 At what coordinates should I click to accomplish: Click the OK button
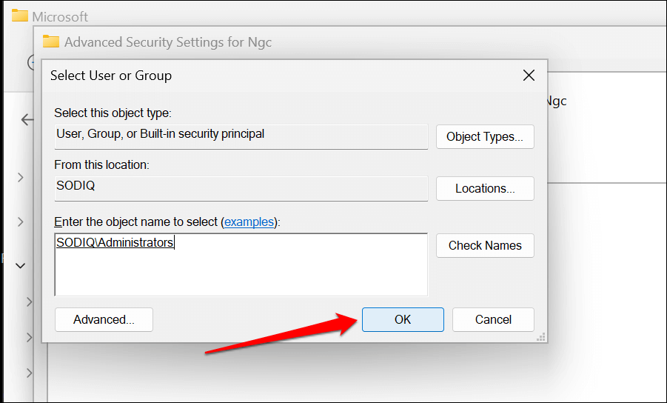pos(403,320)
